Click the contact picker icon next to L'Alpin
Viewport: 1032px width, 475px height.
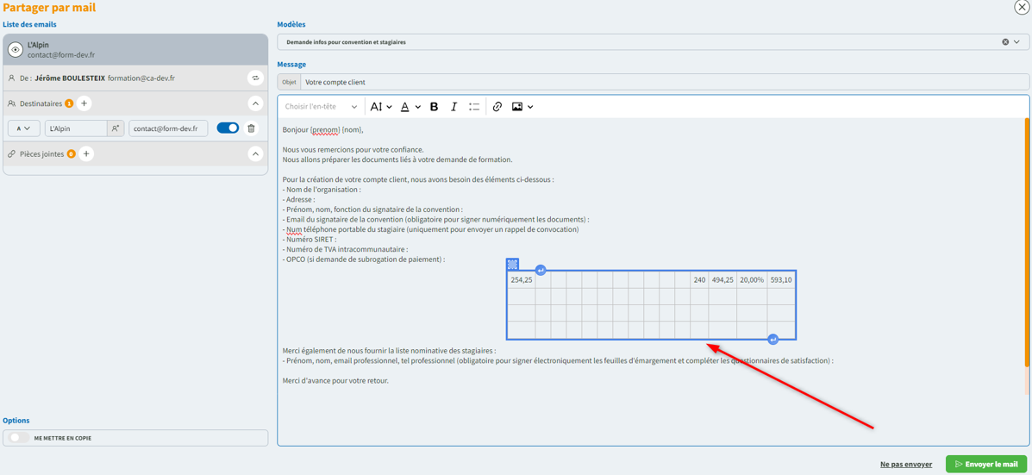(x=116, y=128)
